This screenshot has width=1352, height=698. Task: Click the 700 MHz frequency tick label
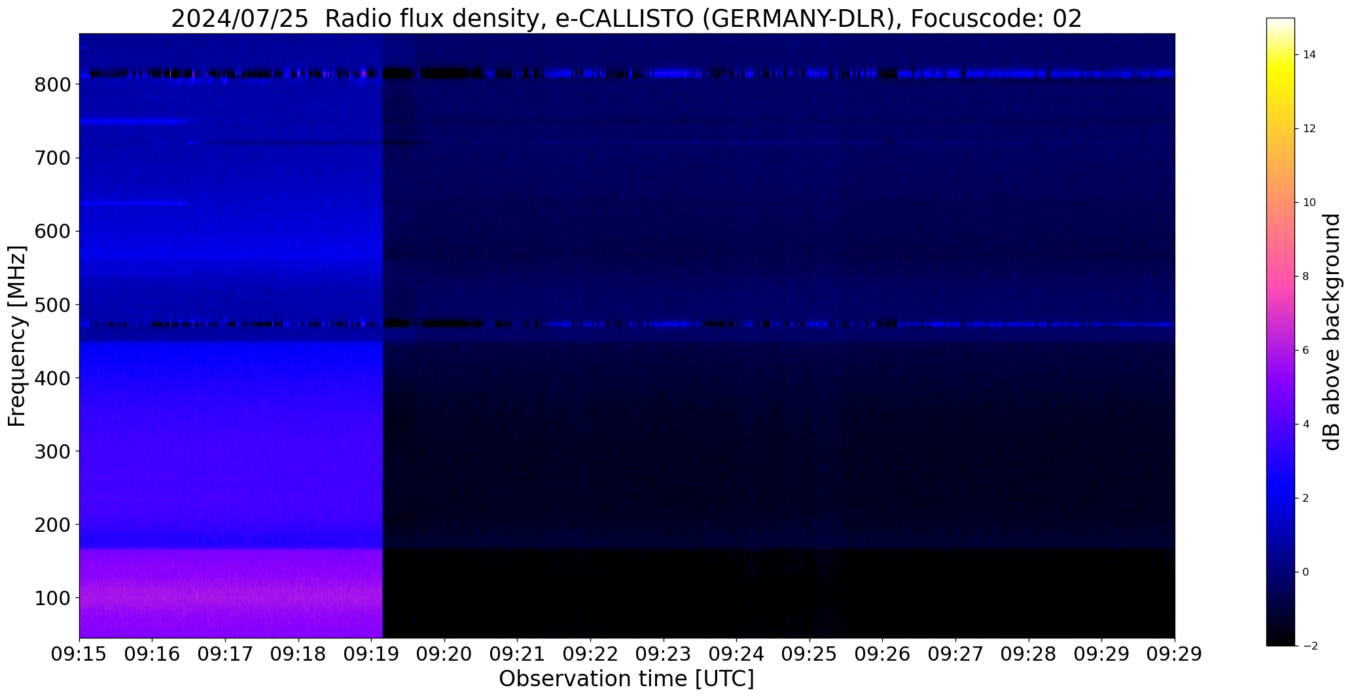[52, 158]
